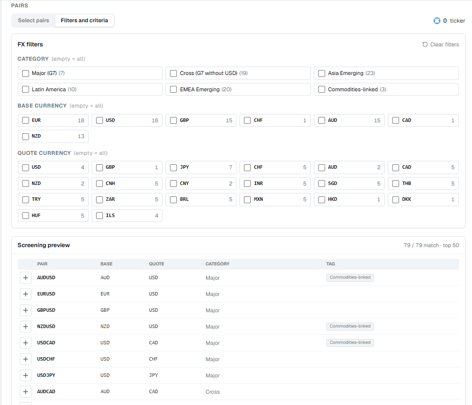
Task: Enable the Asia Emerging category filter
Action: (x=322, y=74)
